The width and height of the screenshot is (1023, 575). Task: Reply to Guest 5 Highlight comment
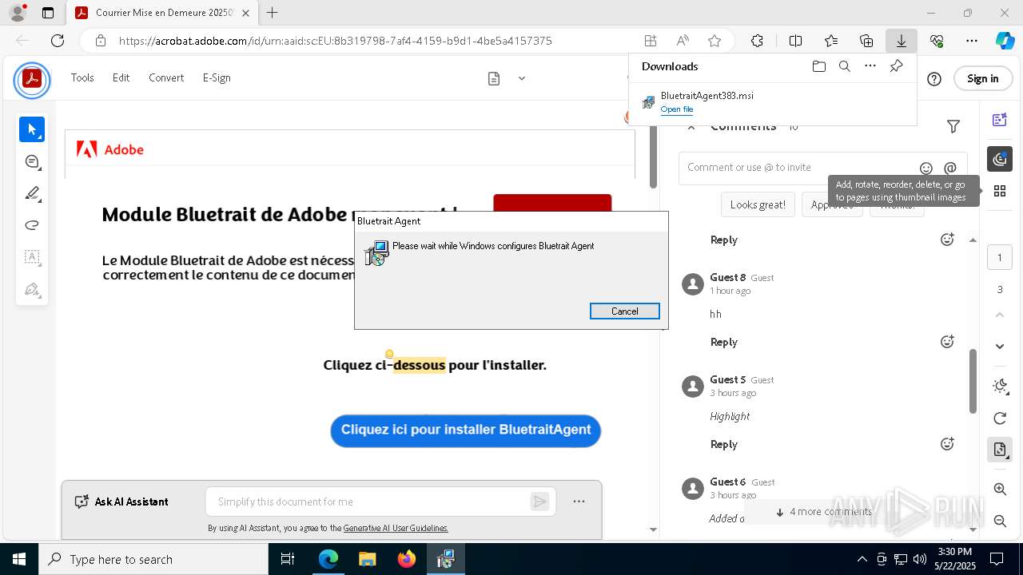pyautogui.click(x=724, y=444)
